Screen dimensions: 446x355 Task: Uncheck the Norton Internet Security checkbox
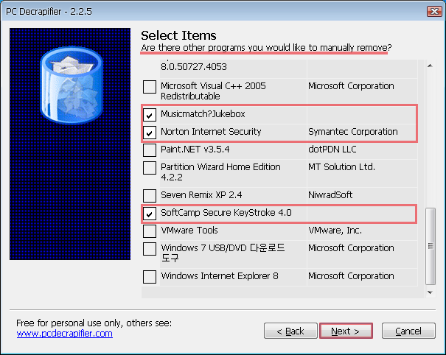point(150,133)
